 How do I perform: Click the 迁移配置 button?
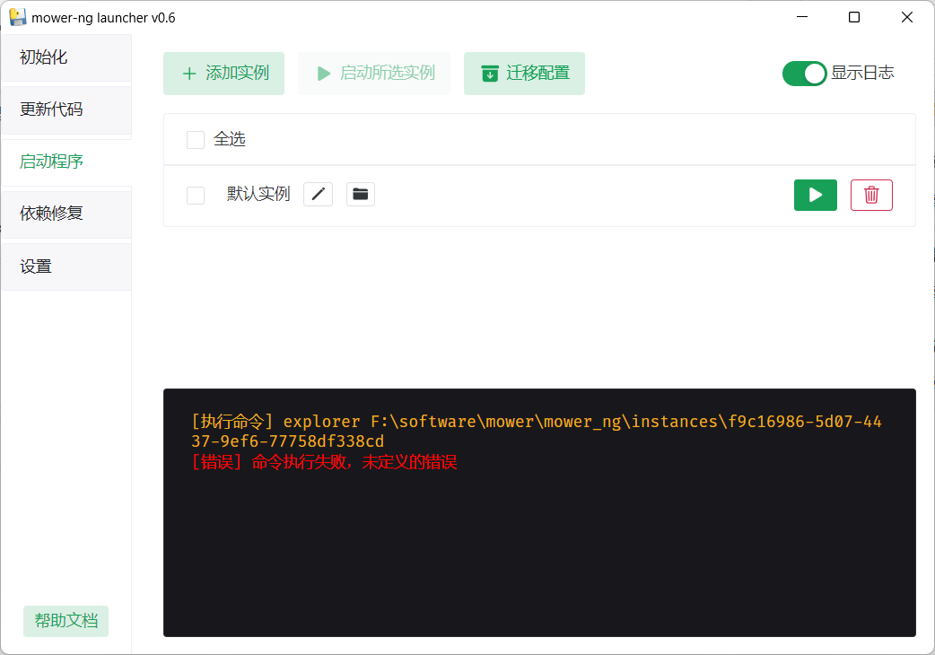(x=524, y=74)
